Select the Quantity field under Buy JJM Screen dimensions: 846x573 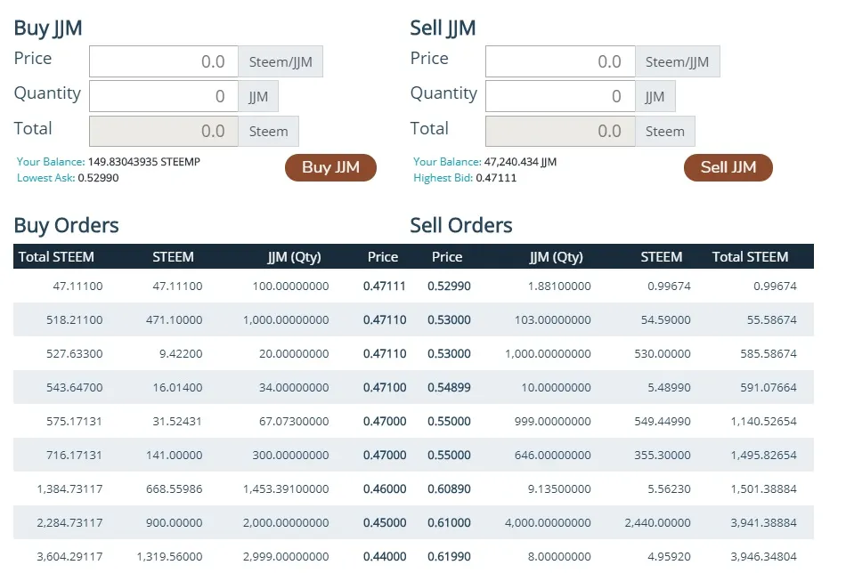click(x=164, y=96)
